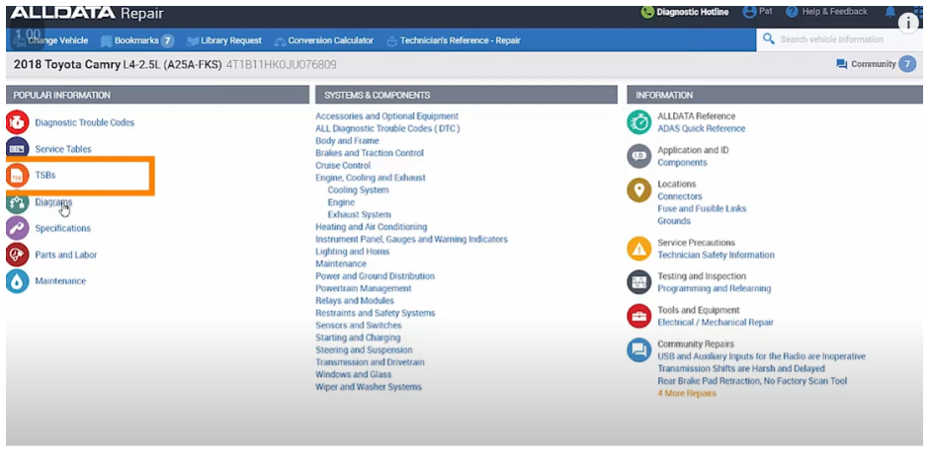Image resolution: width=929 pixels, height=452 pixels.
Task: Select Cruise Control system
Action: (x=343, y=166)
